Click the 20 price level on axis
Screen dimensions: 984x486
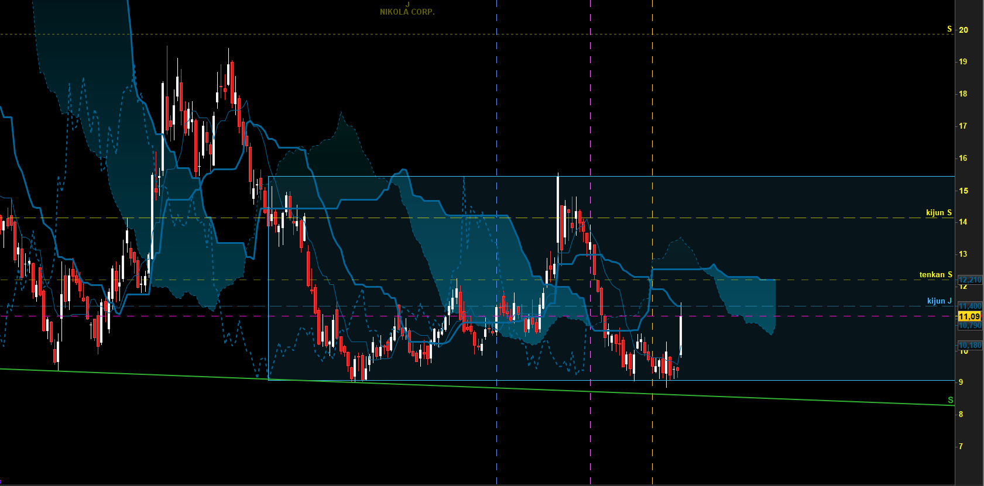[963, 30]
